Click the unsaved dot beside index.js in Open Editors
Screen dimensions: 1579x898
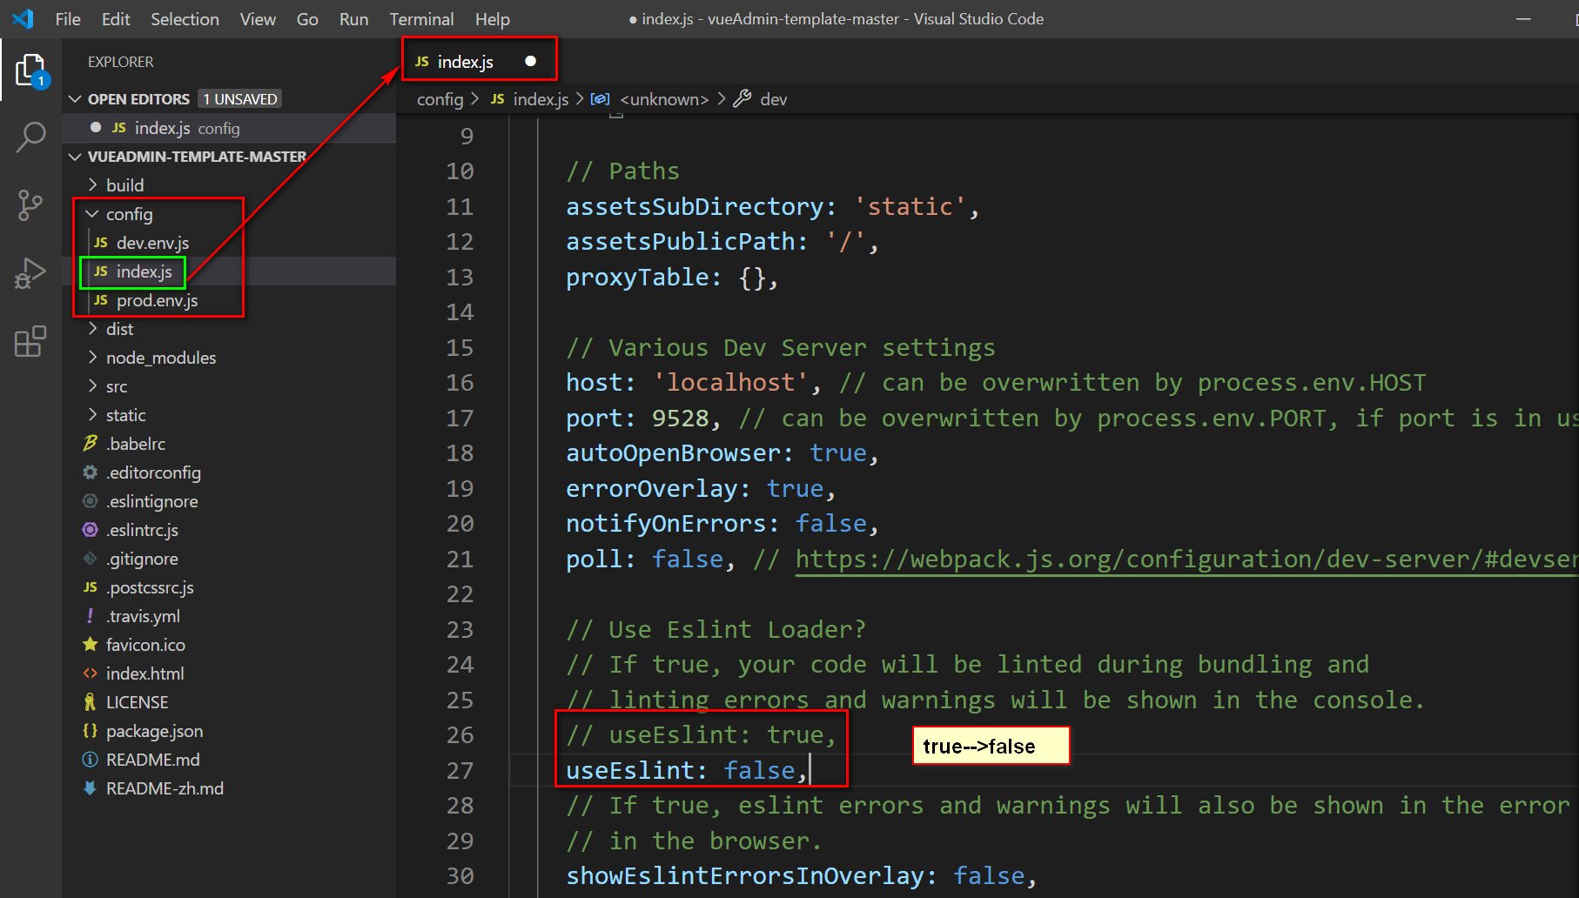96,127
